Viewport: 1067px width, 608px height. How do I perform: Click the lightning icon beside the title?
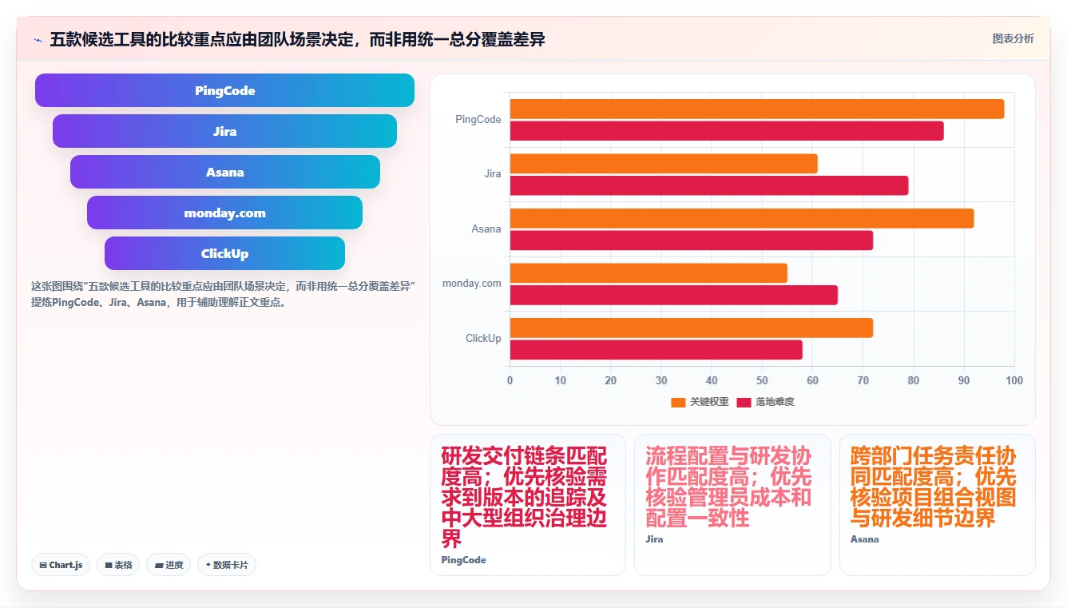click(x=38, y=40)
